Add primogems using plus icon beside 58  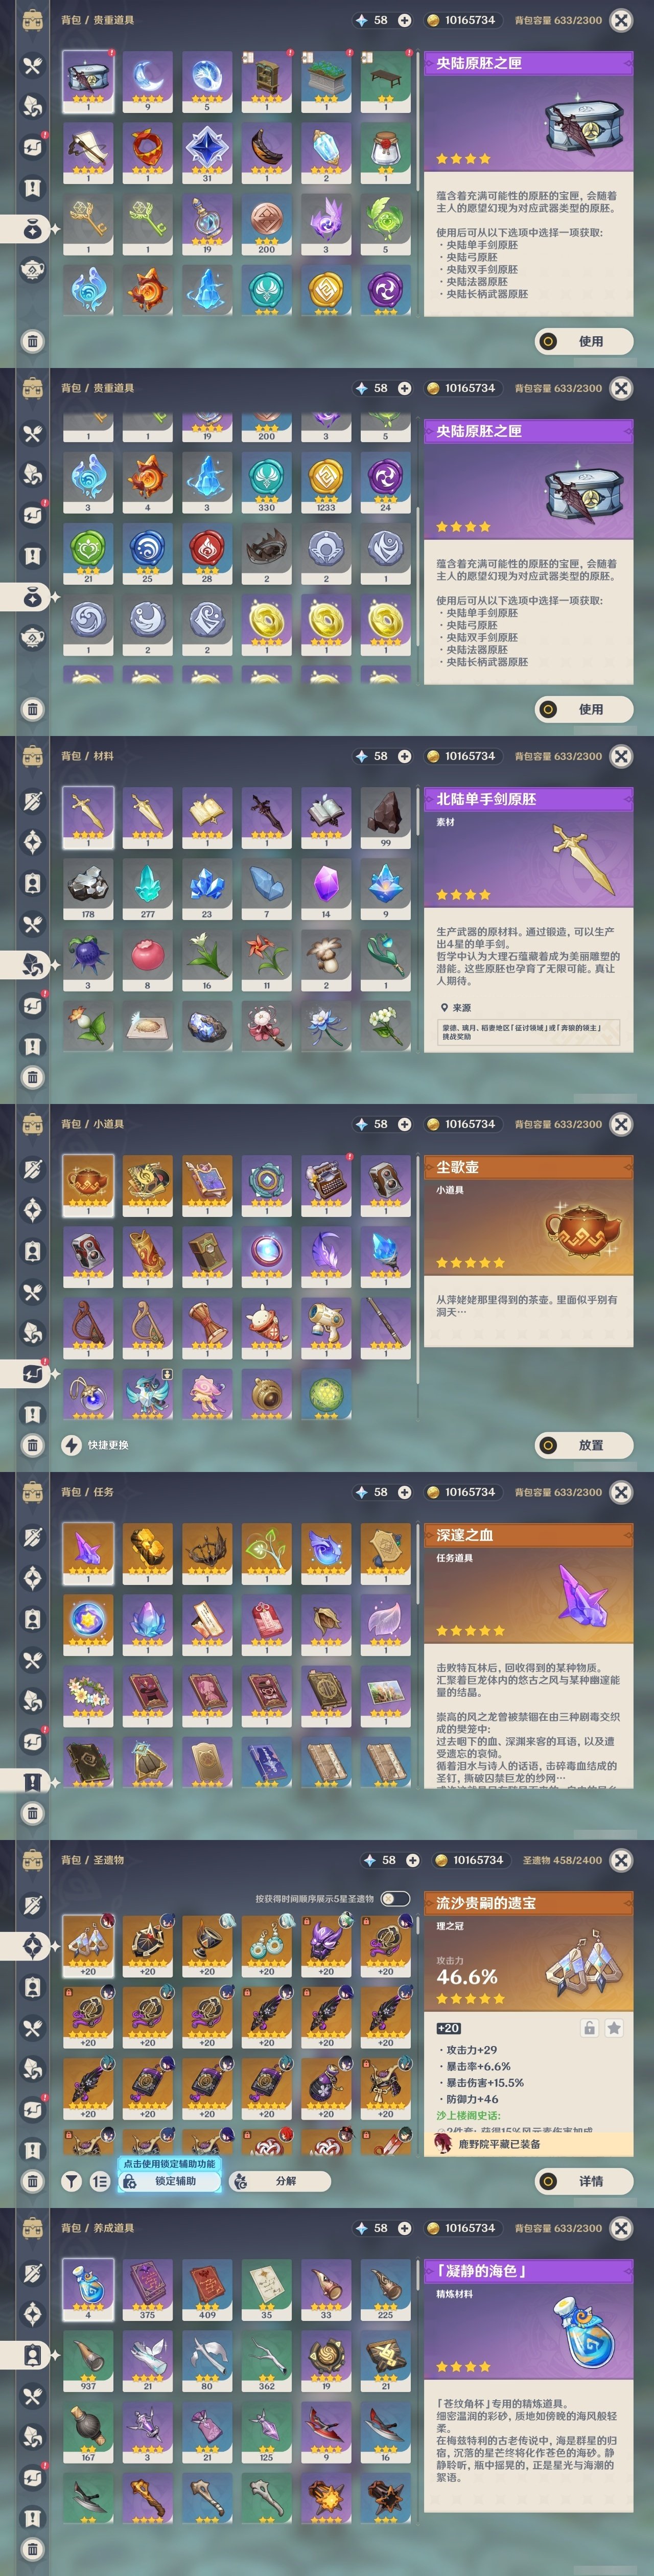pyautogui.click(x=404, y=20)
